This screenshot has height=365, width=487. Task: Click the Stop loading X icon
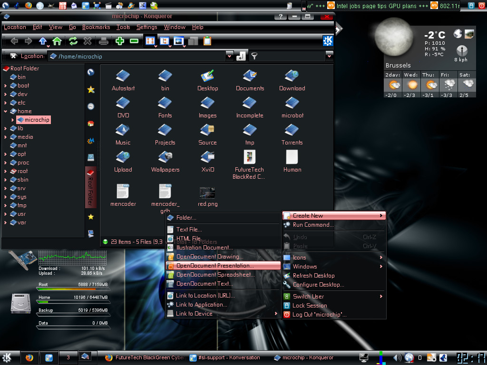pyautogui.click(x=88, y=41)
